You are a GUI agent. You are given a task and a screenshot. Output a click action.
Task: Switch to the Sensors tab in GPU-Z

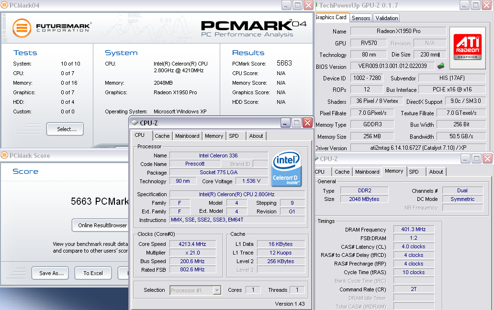pyautogui.click(x=361, y=18)
